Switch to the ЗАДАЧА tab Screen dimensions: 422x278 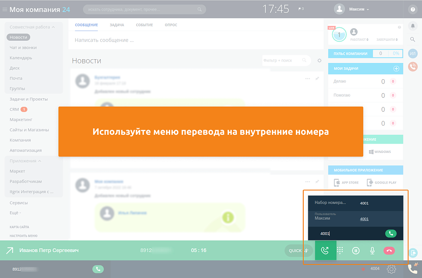pos(117,25)
